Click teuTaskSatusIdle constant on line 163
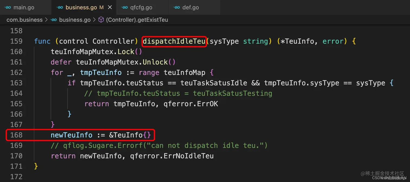The width and height of the screenshot is (410, 182). (214, 83)
